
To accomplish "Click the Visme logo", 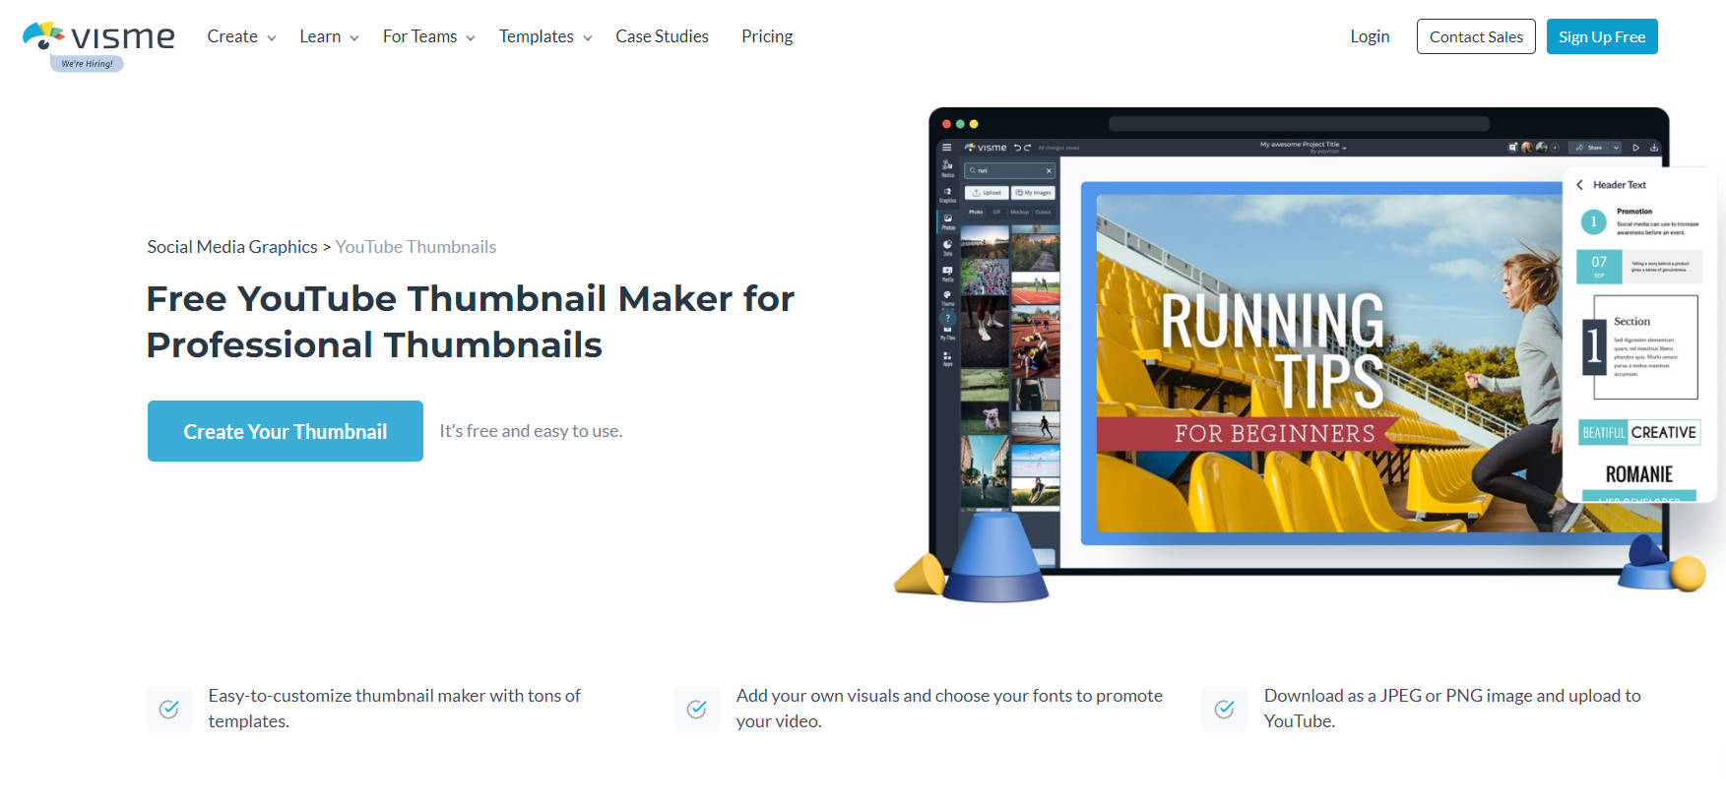I will click(x=98, y=36).
